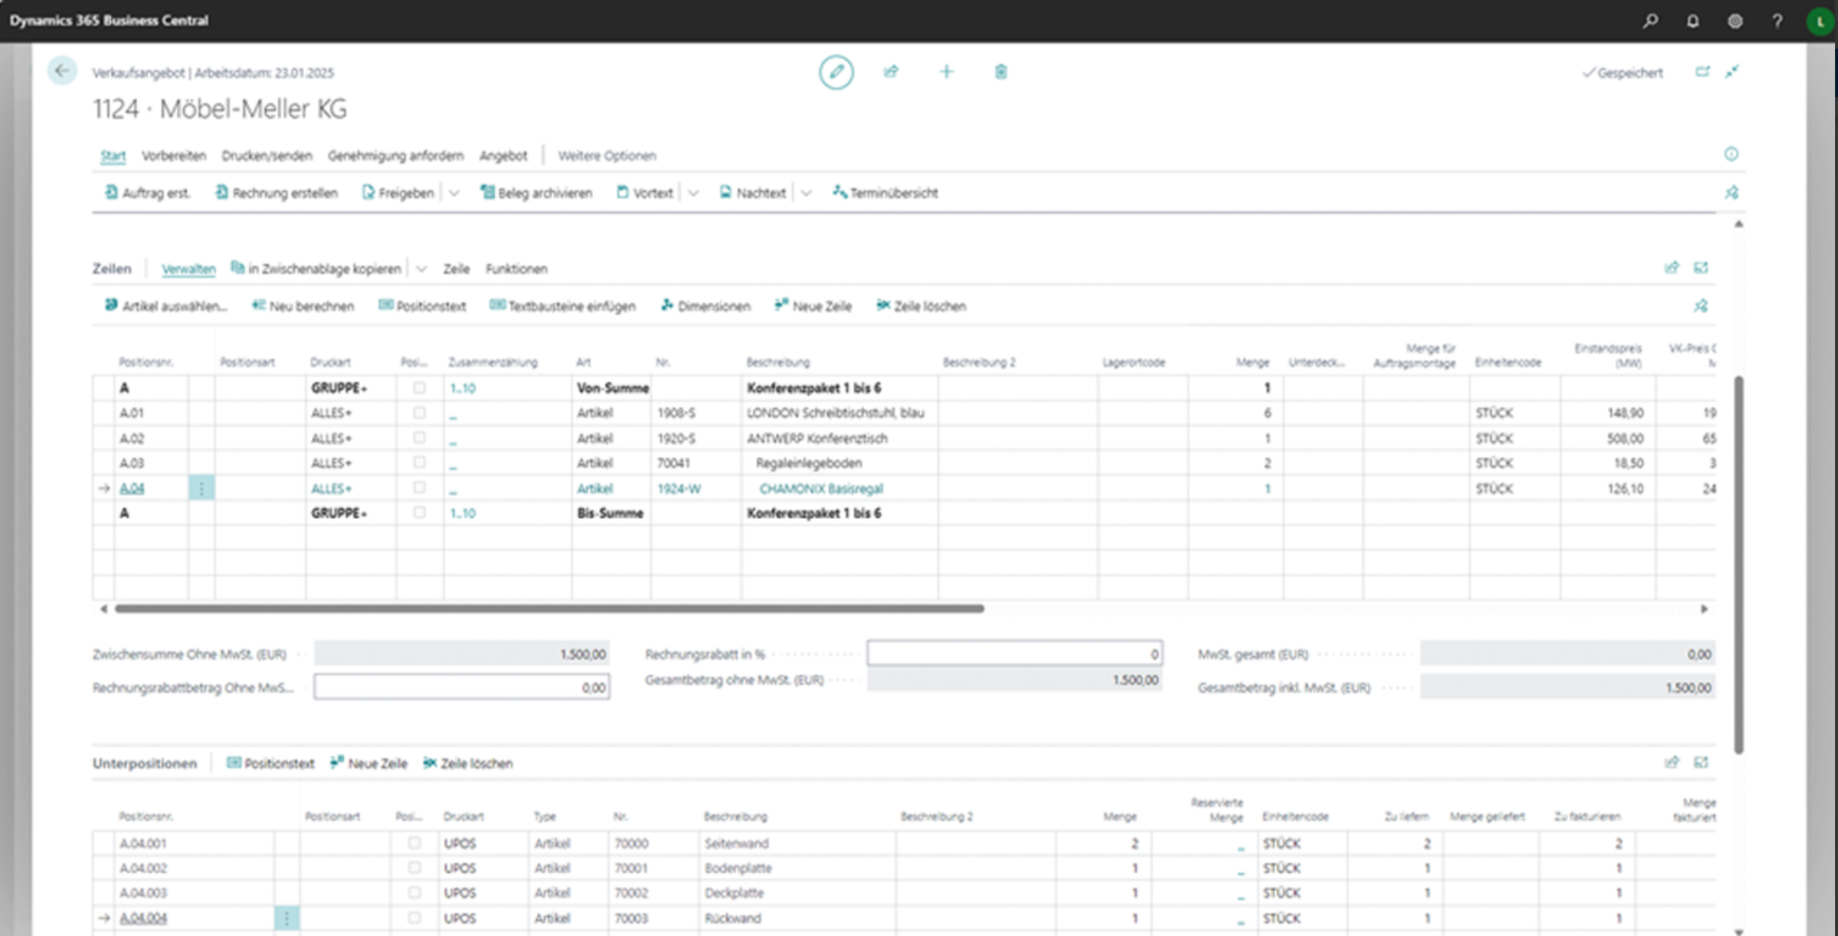Expand Vortext dropdown arrow
The image size is (1838, 936).
(693, 192)
